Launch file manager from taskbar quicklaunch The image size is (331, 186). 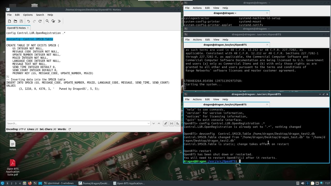pos(25,183)
